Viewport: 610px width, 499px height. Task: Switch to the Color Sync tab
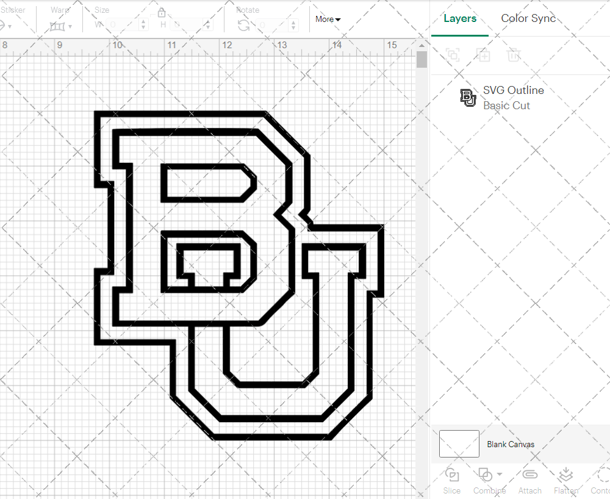[x=528, y=18]
